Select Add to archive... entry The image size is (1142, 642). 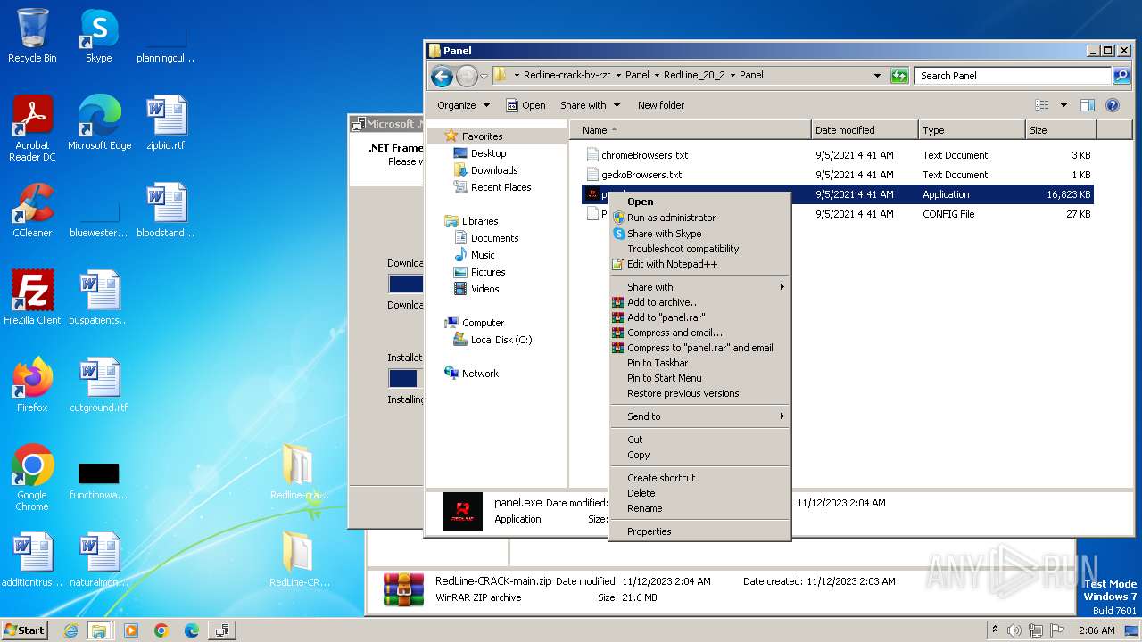pos(699,302)
